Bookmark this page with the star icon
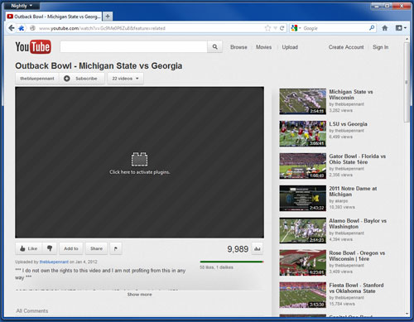This screenshot has width=414, height=322. tap(267, 28)
